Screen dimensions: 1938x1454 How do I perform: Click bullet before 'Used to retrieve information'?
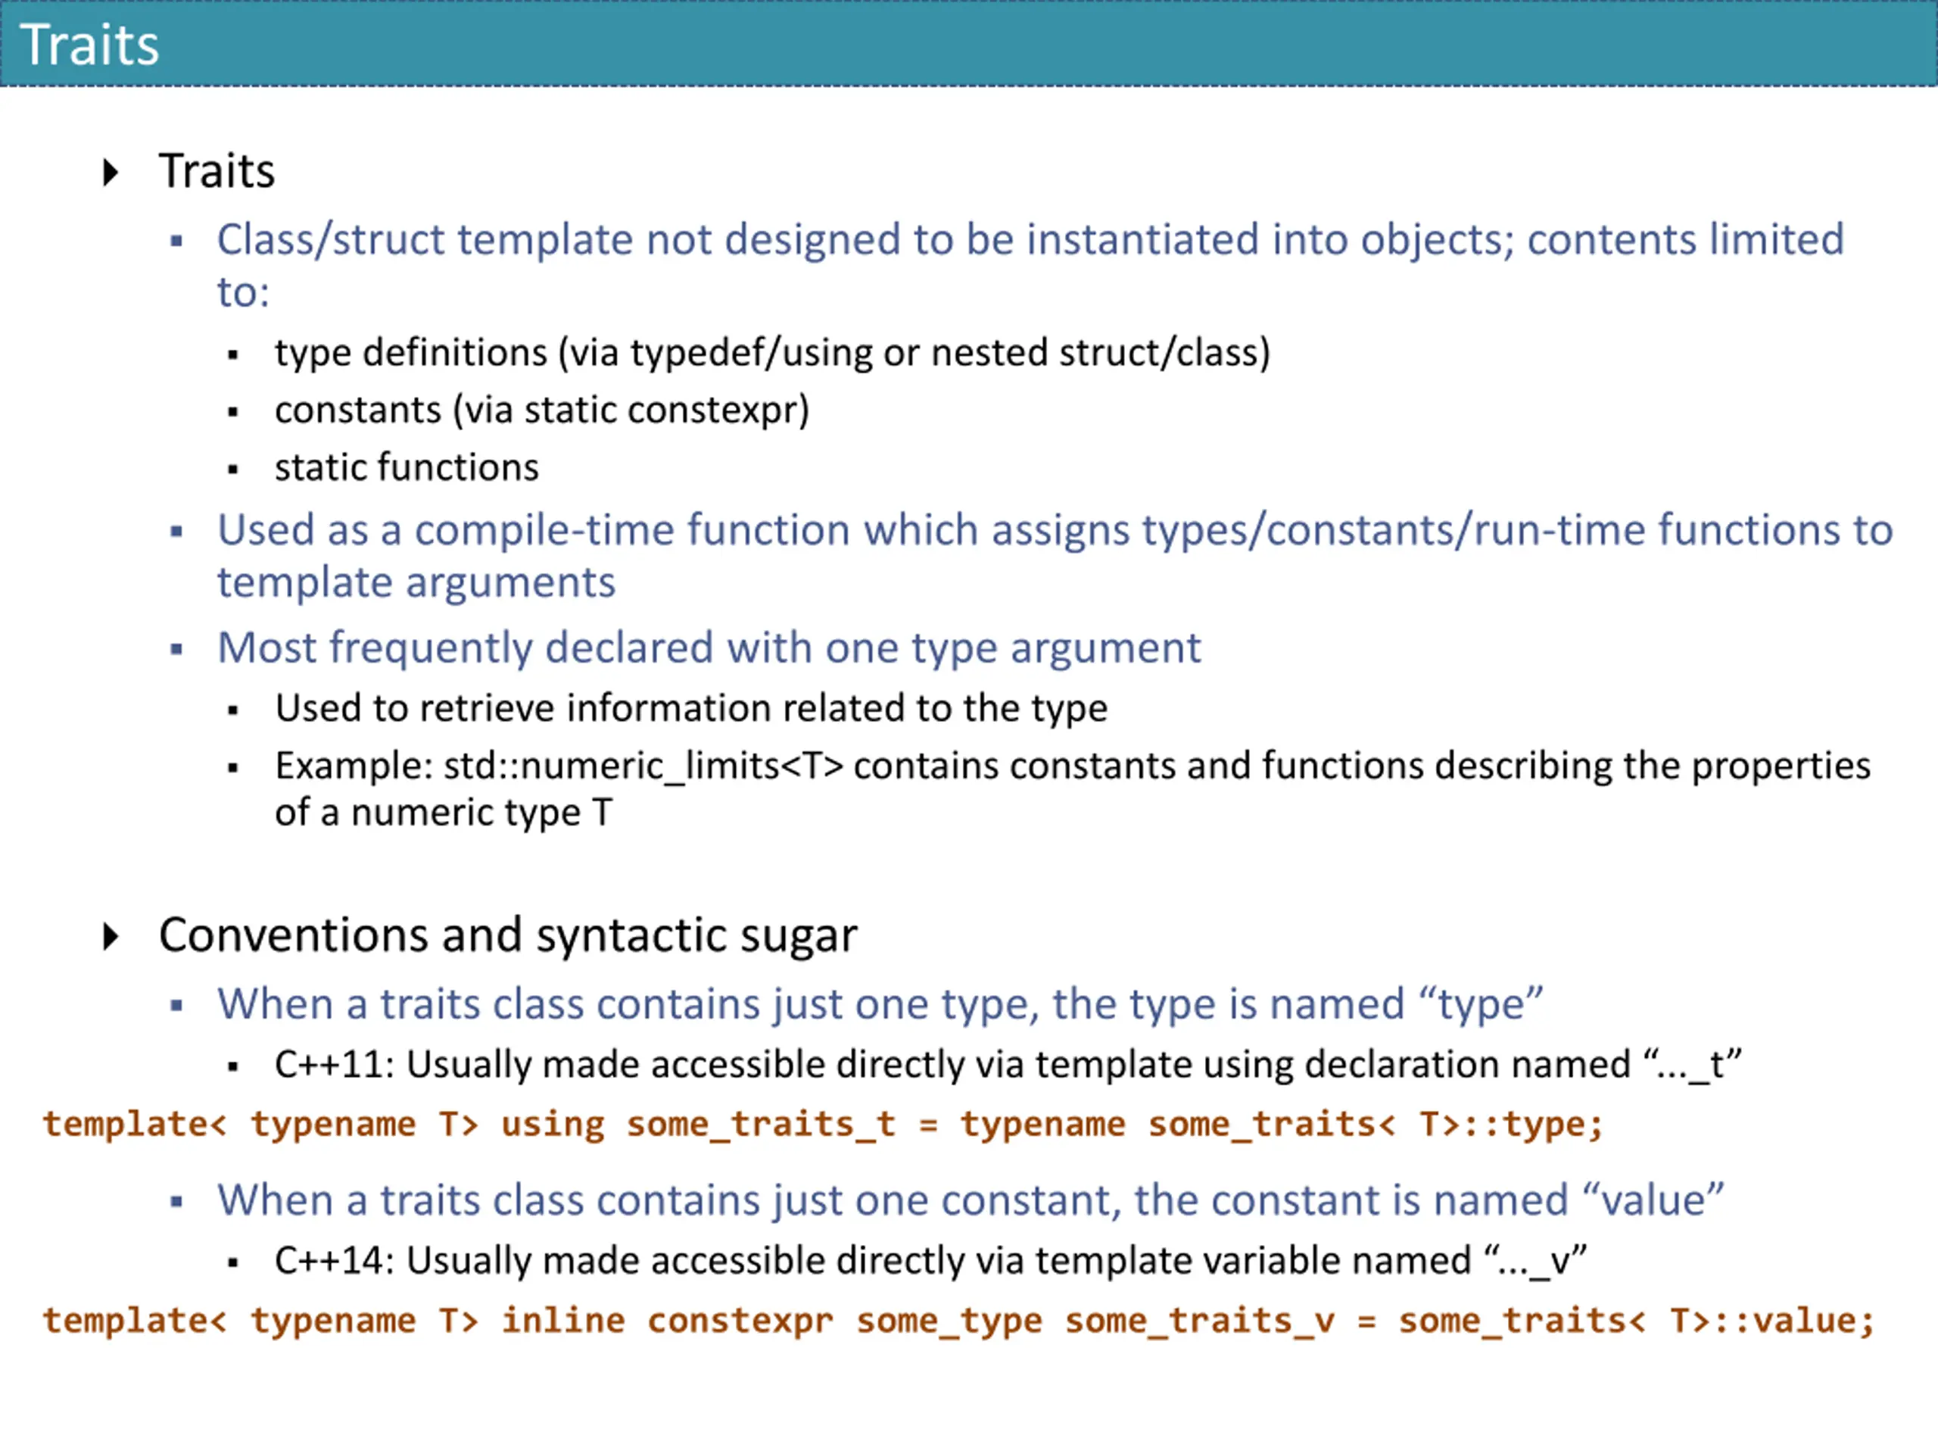(233, 710)
